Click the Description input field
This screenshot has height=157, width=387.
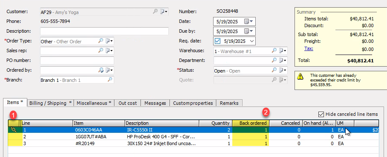104,31
